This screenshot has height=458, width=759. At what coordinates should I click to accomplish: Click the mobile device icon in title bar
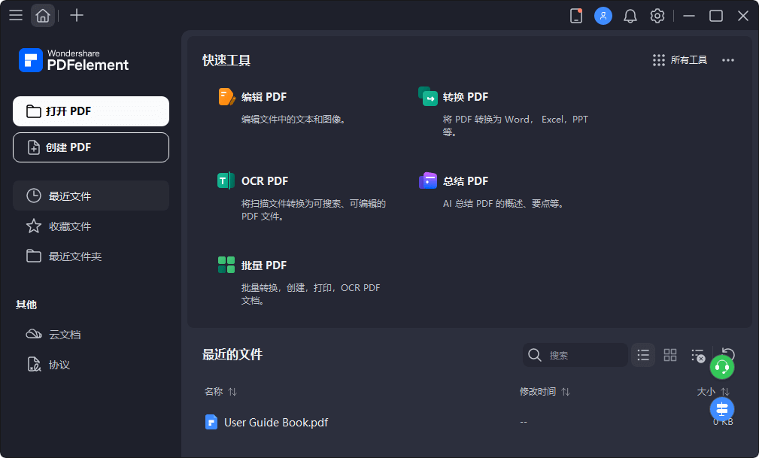(576, 15)
